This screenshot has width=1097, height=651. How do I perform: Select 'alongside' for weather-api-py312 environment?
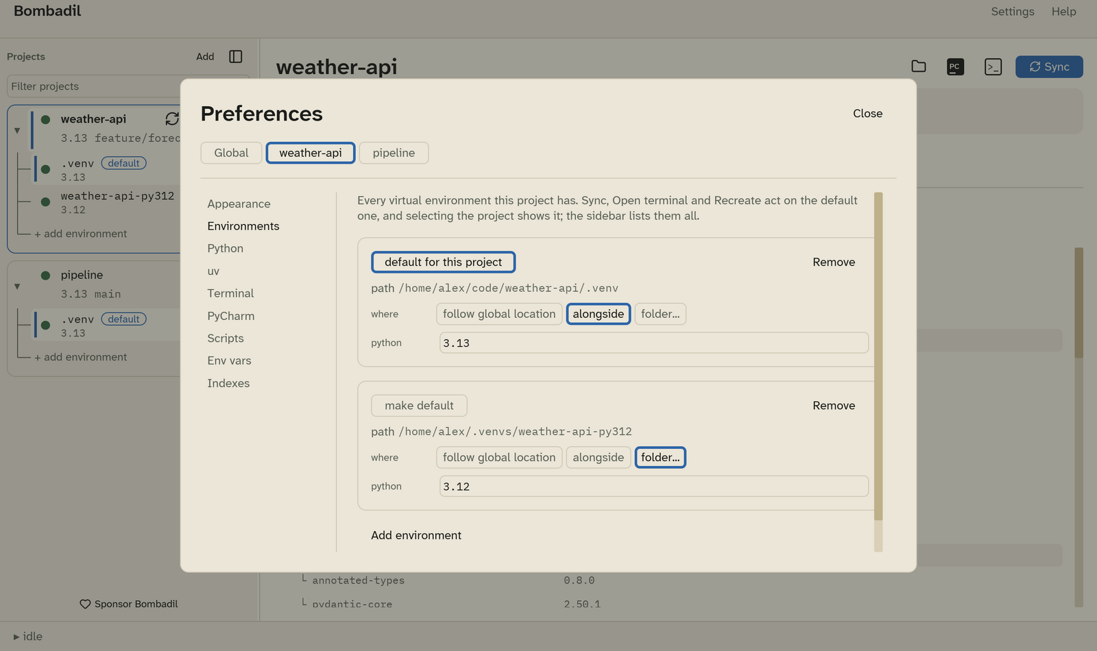point(599,457)
